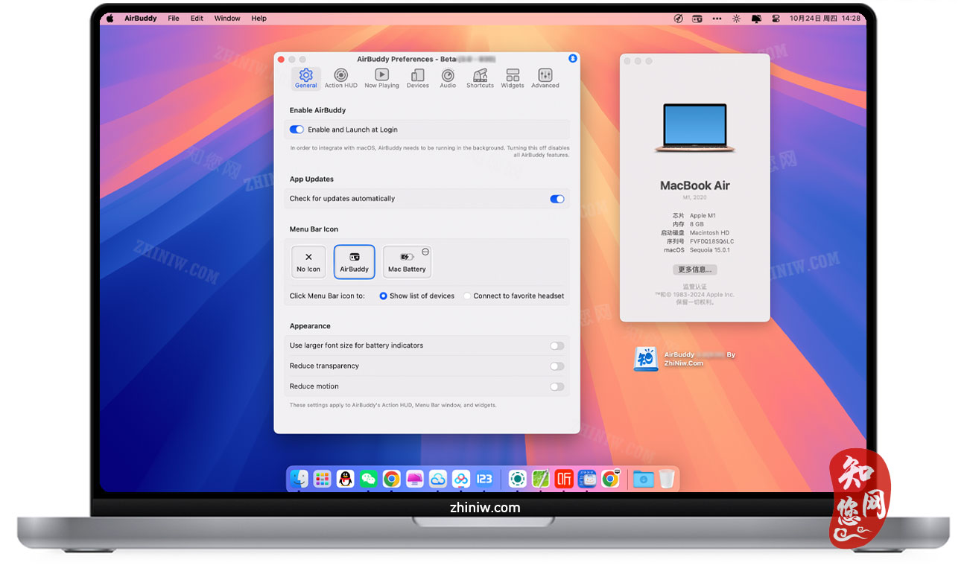Select the AirBuddy file icon on desktop
967x580 pixels.
coord(644,359)
